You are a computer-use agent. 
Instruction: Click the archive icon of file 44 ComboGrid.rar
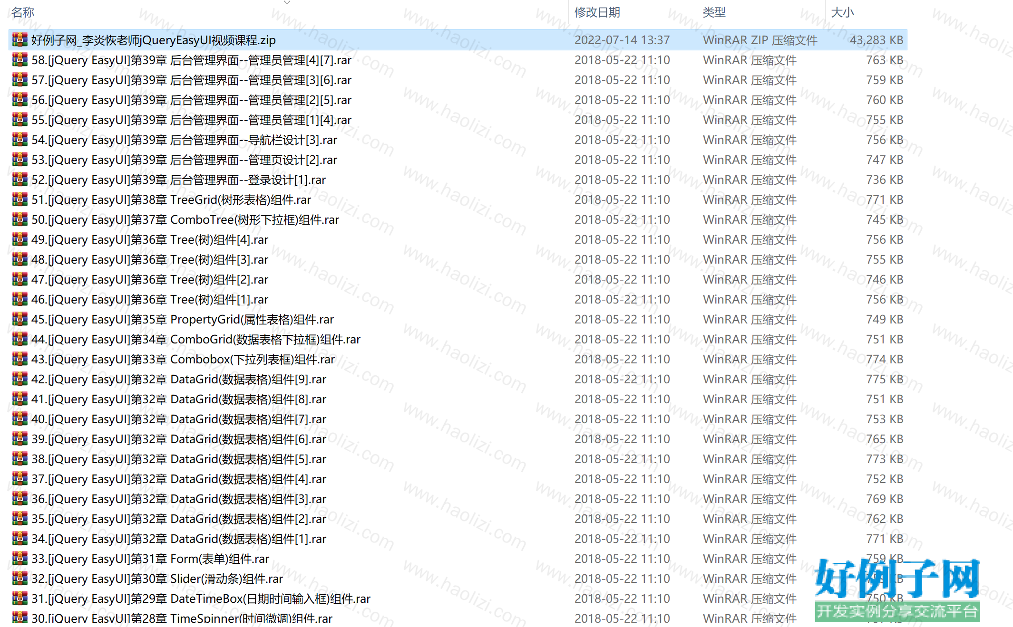(x=19, y=339)
